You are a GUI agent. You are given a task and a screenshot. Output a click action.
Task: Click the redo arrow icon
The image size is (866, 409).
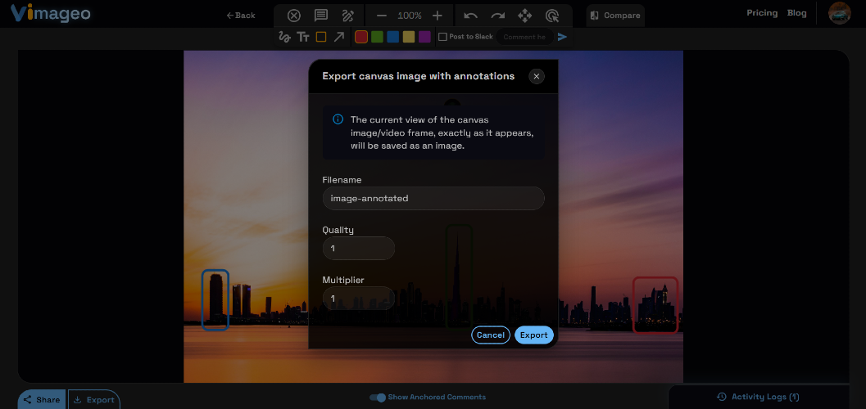pyautogui.click(x=497, y=16)
